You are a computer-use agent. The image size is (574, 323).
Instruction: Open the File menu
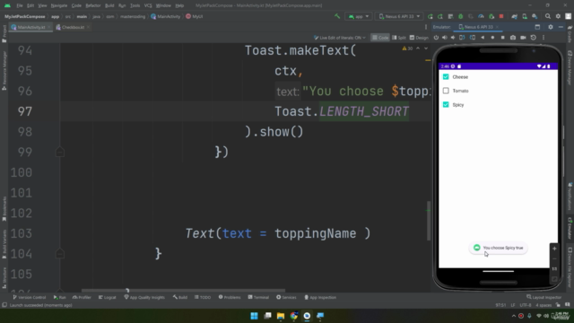[20, 5]
